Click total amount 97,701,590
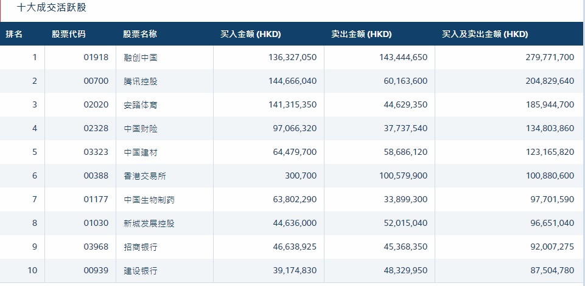This screenshot has width=585, height=286. click(x=552, y=199)
